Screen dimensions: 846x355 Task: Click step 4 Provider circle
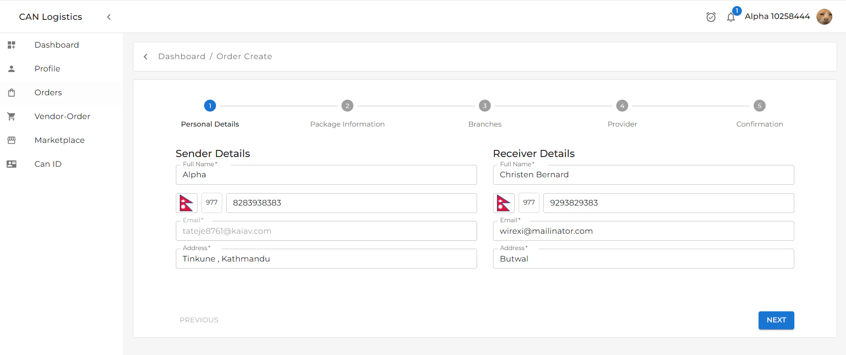tap(622, 106)
